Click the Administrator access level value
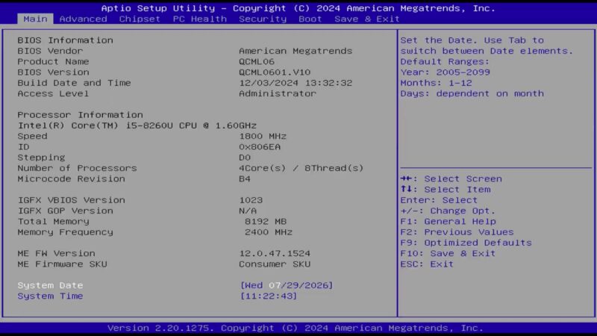Screen dimensions: 597x336 (278, 93)
